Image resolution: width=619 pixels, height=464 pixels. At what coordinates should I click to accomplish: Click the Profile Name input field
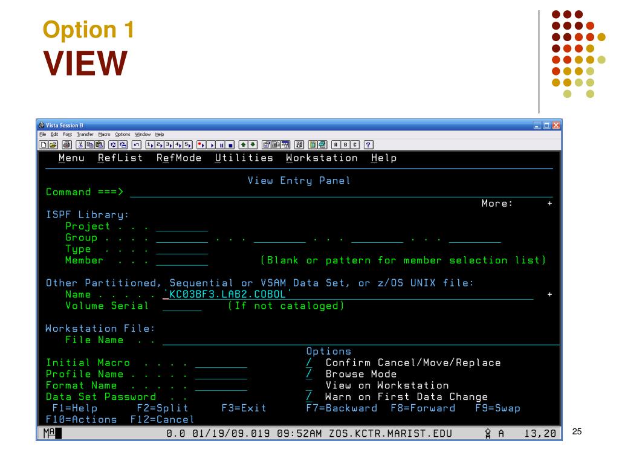[221, 374]
